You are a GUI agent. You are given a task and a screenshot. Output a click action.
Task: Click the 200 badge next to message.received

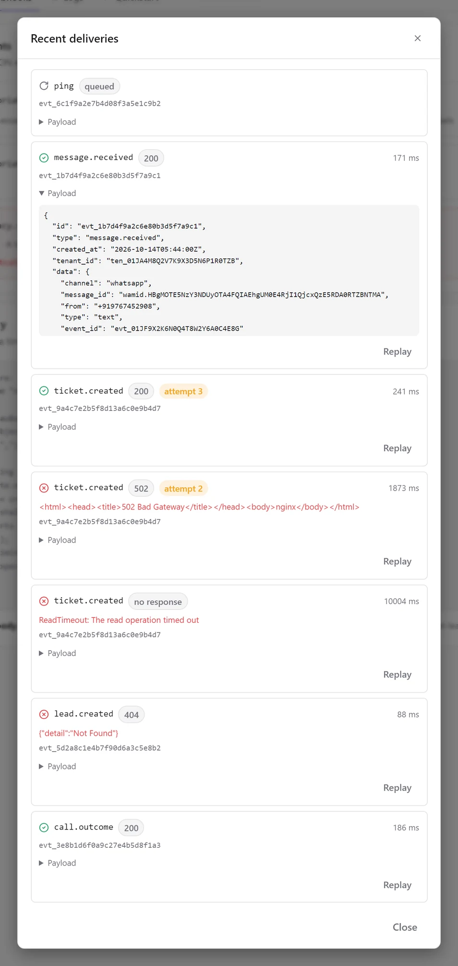tap(151, 158)
